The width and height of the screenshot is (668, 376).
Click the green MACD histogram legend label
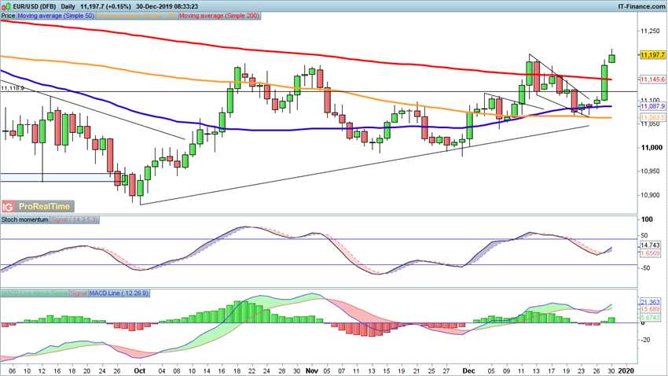tap(35, 293)
